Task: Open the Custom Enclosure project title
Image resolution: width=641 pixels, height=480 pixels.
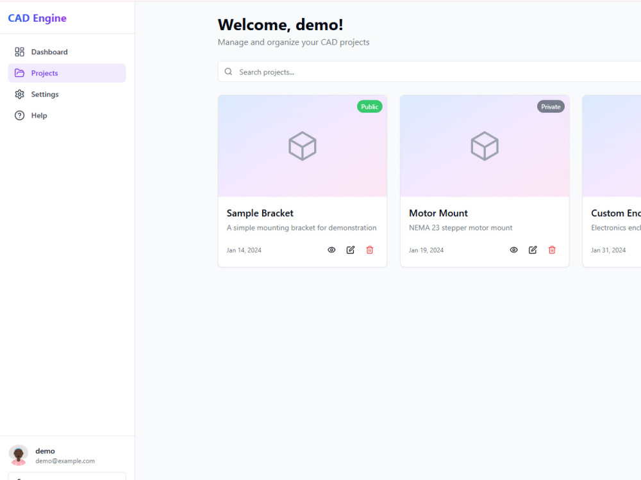Action: pyautogui.click(x=615, y=213)
